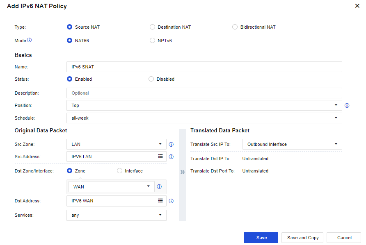Click the info icon next to Mode
Screen dimensions: 366x245
coord(30,40)
